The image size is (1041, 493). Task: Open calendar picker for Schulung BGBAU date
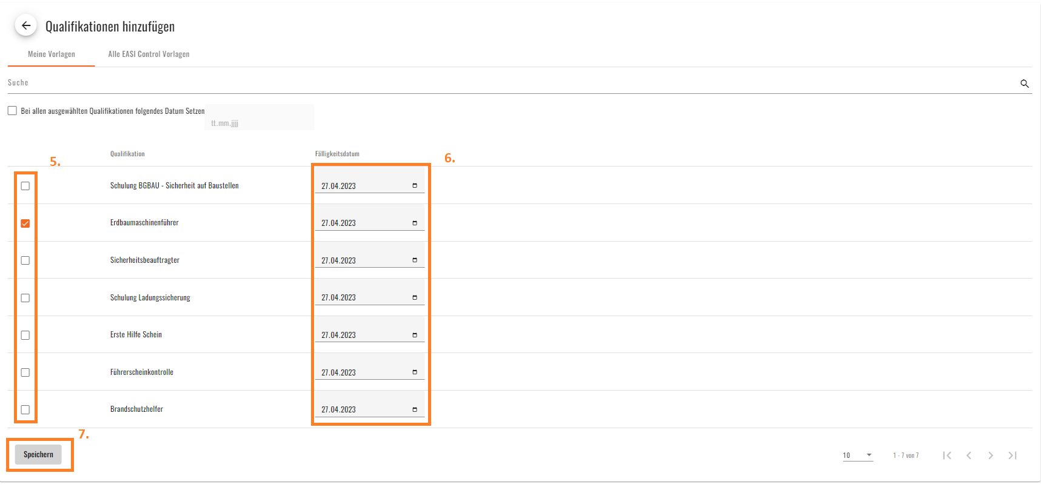[x=415, y=186]
